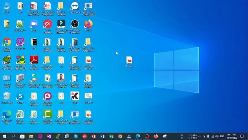
Task: Open taskbar search
Action: pos(13,136)
